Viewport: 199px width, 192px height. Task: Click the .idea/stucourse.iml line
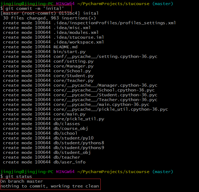[x=79, y=37]
